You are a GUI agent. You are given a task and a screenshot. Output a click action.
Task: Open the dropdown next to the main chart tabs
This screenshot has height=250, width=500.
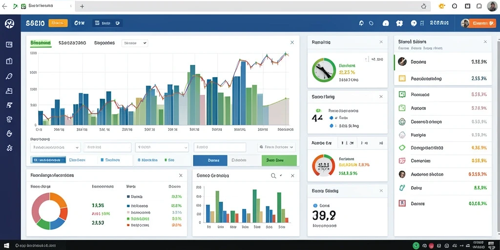(135, 43)
